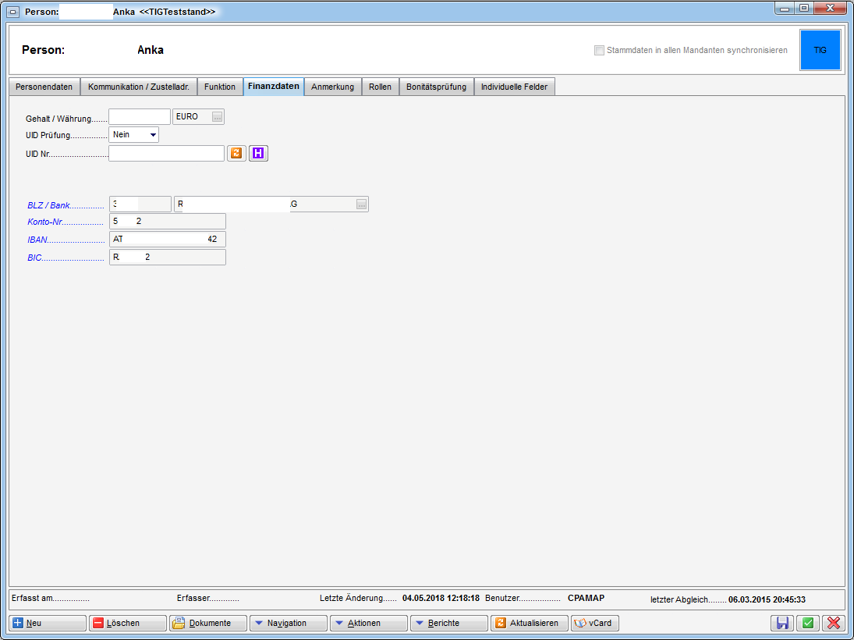Screen dimensions: 854x640
Task: Export the contact via vCard button
Action: (594, 623)
